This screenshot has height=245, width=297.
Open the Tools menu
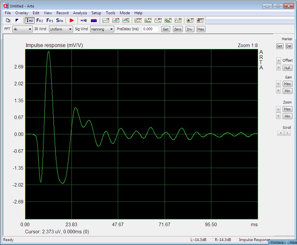(x=110, y=13)
